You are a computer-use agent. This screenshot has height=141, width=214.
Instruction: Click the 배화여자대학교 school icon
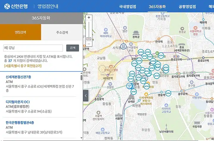[106, 30]
